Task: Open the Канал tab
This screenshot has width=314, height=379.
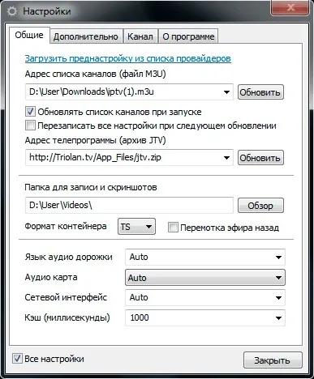Action: (140, 36)
